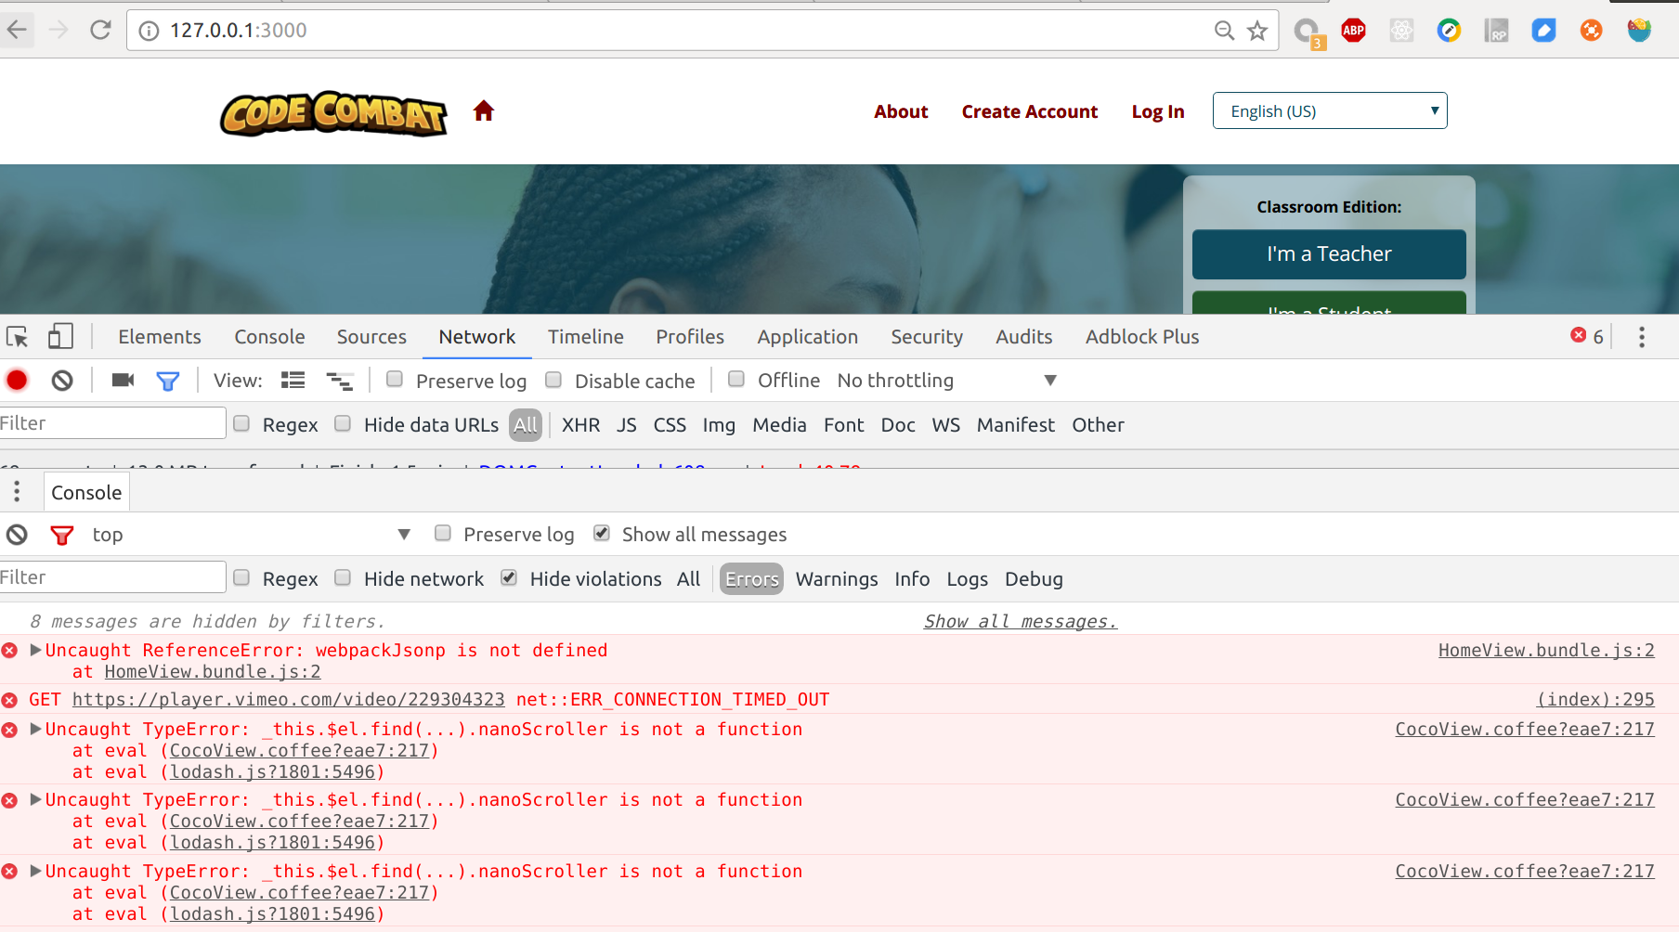Enable the Preserve log checkbox in Network
The image size is (1679, 932).
(x=395, y=379)
